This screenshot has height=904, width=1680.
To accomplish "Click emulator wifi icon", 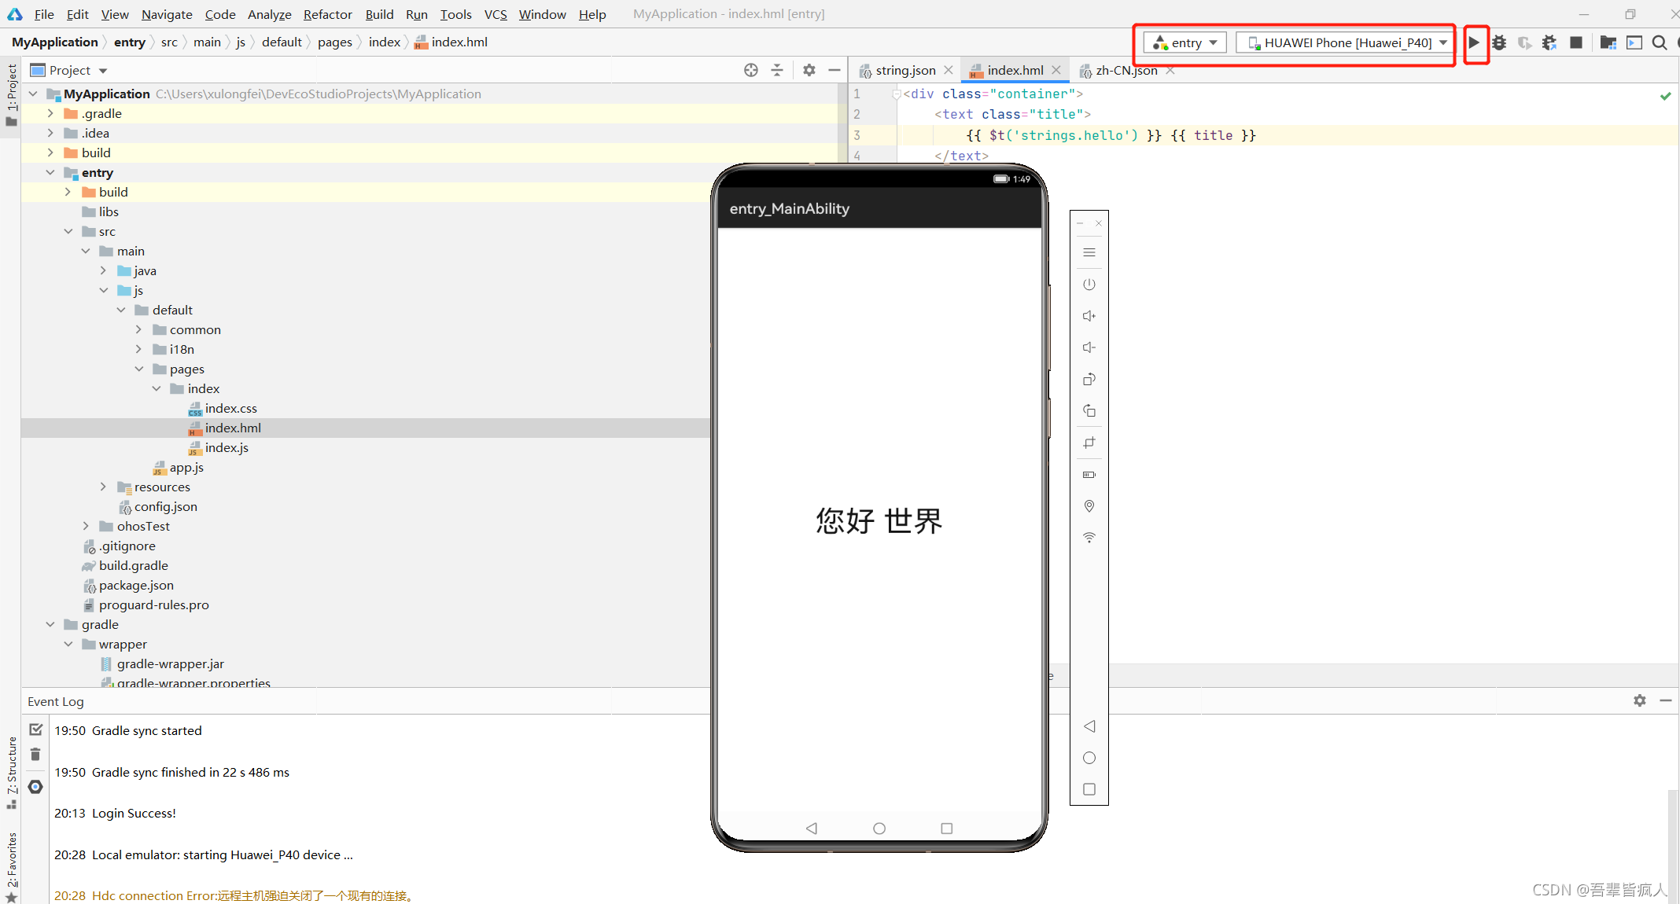I will coord(1089,538).
